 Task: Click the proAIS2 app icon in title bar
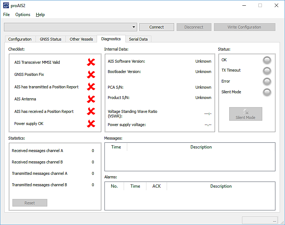tap(6, 5)
